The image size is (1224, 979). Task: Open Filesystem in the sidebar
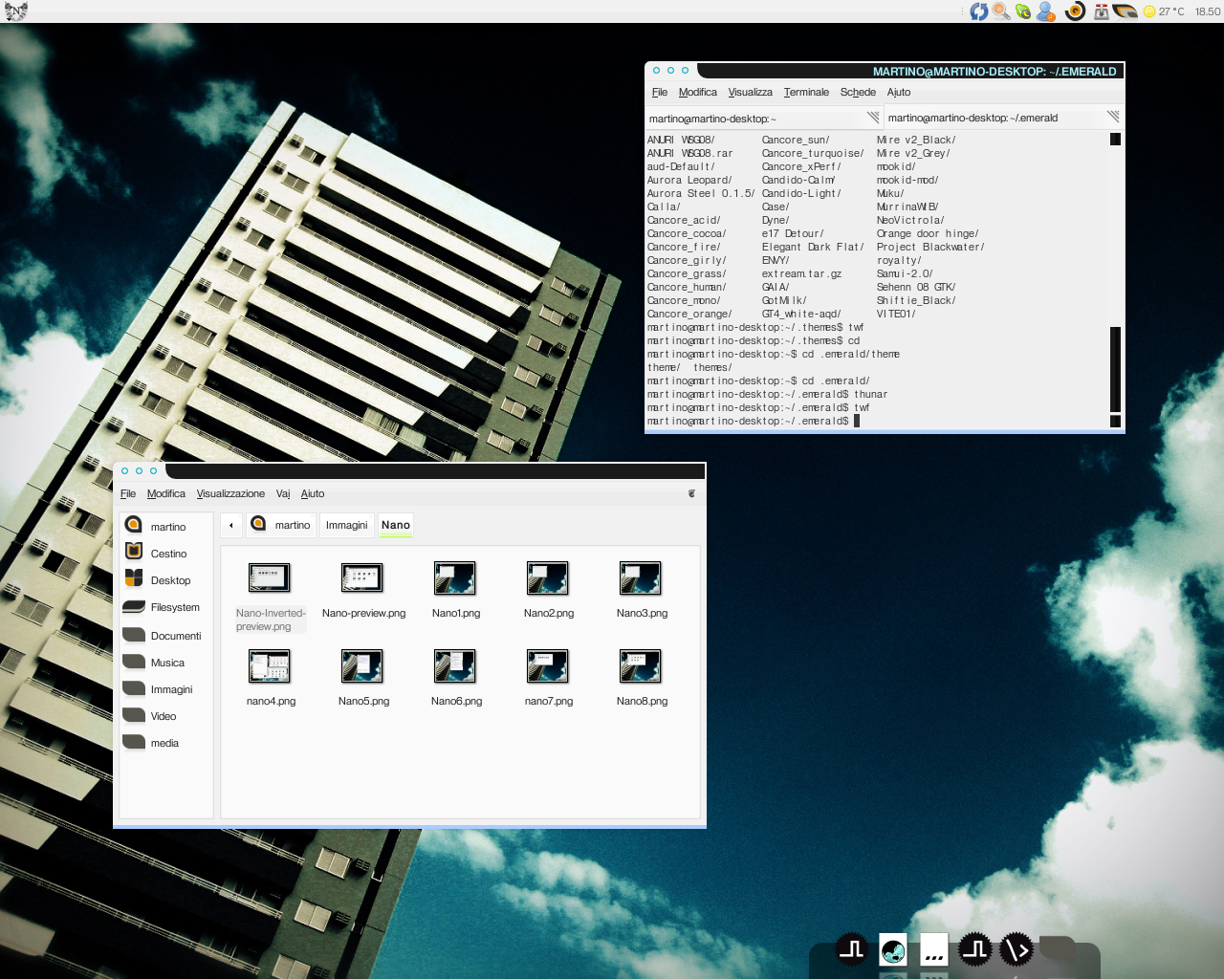[x=166, y=606]
